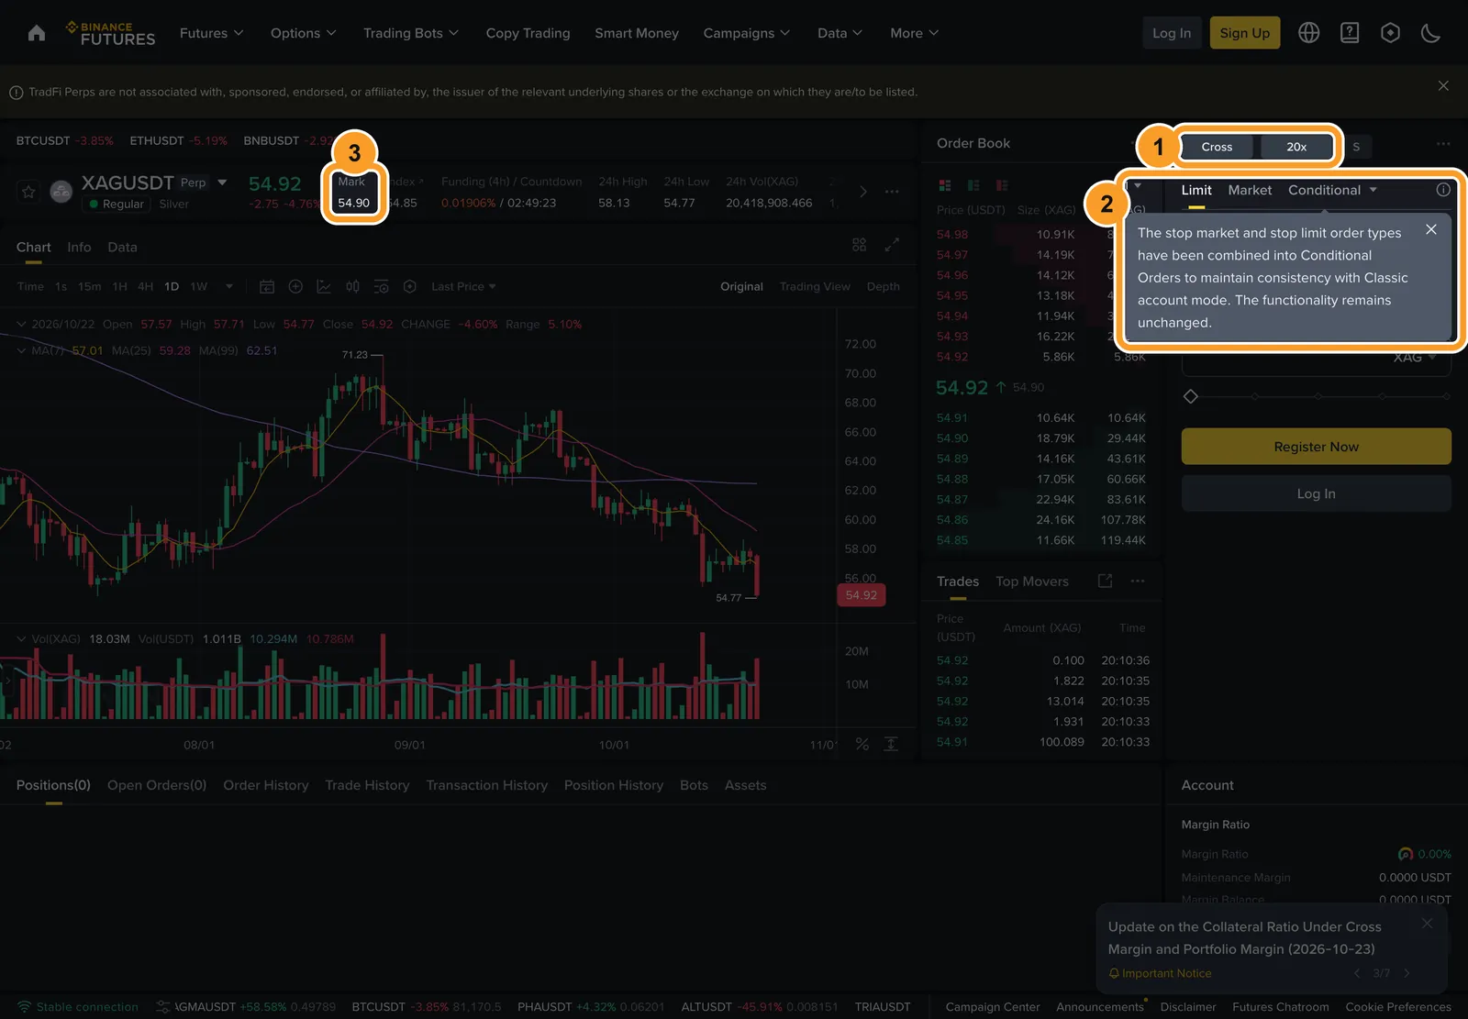Open Trades panel in a pop-out window
The image size is (1468, 1019).
tap(1105, 581)
